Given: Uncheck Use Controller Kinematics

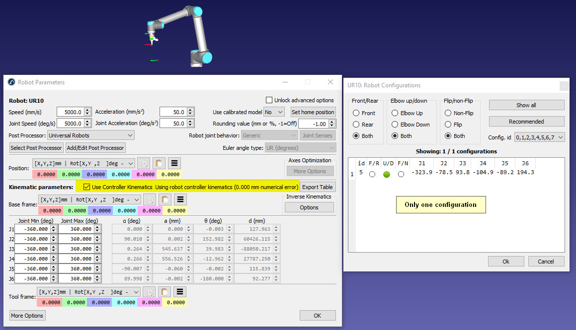Looking at the screenshot, I should 87,187.
